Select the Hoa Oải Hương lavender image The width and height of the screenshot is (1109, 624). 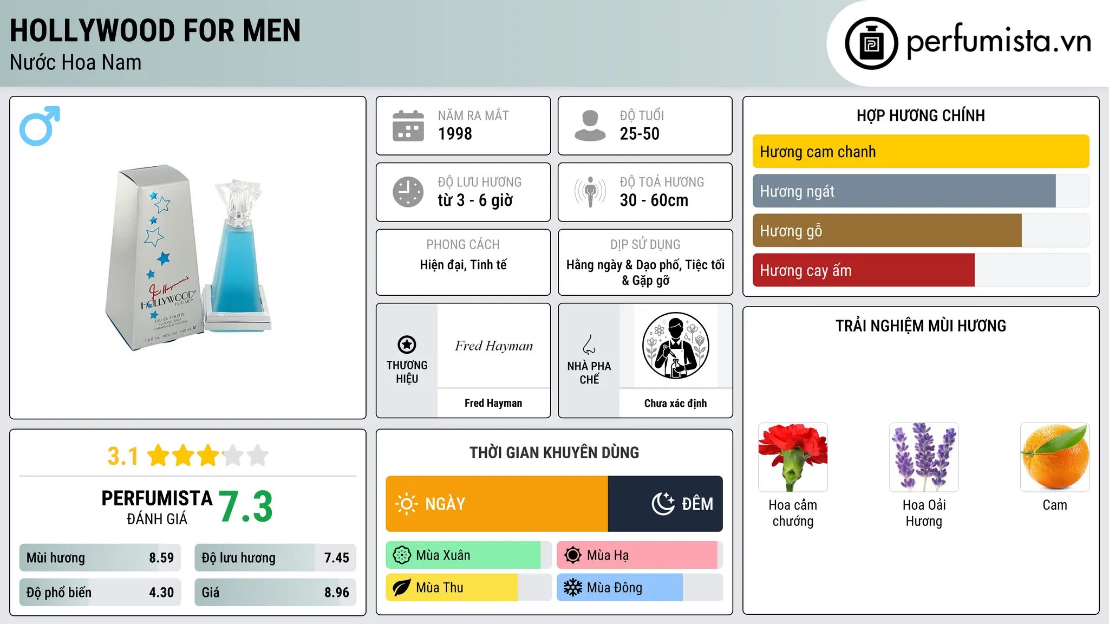924,457
